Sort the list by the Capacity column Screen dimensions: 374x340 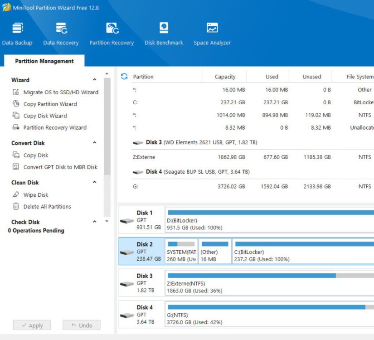225,77
